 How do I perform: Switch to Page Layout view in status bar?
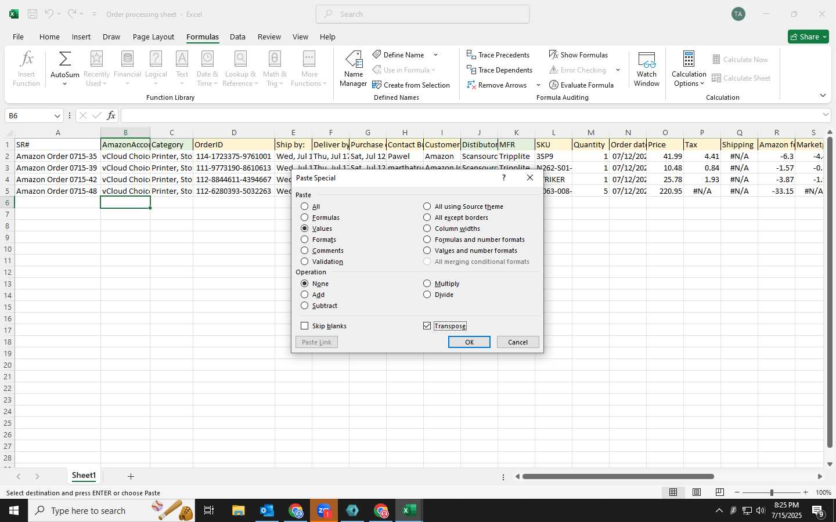pos(697,492)
